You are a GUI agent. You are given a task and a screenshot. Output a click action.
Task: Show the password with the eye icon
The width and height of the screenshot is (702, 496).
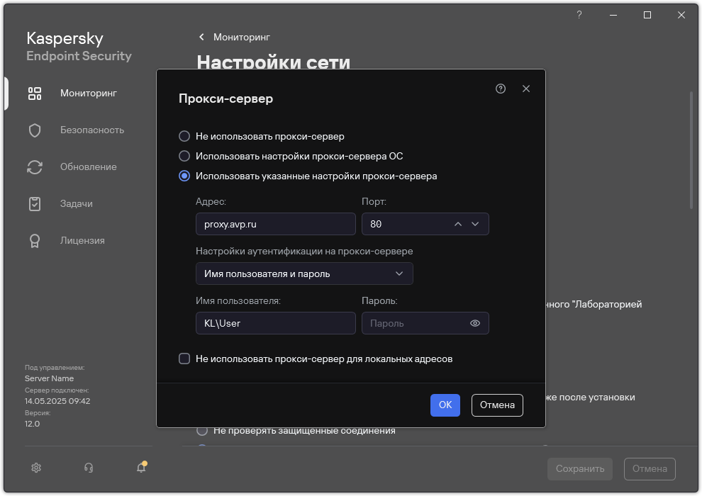point(475,323)
